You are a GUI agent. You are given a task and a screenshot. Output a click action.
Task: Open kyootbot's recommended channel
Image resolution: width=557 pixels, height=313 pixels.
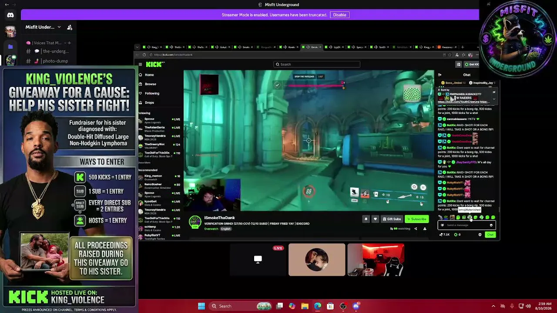click(x=159, y=203)
